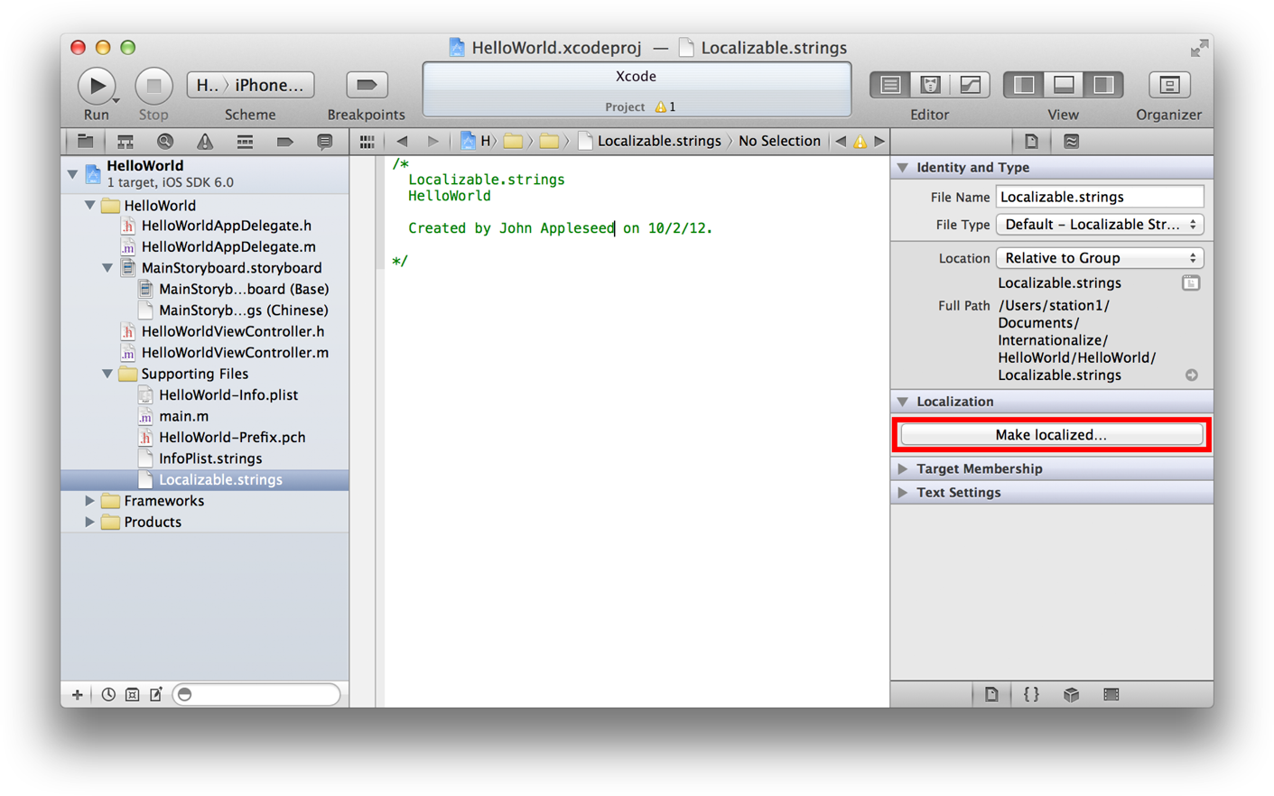
Task: Select HelloWorldViewController.m in navigator
Action: [x=234, y=353]
